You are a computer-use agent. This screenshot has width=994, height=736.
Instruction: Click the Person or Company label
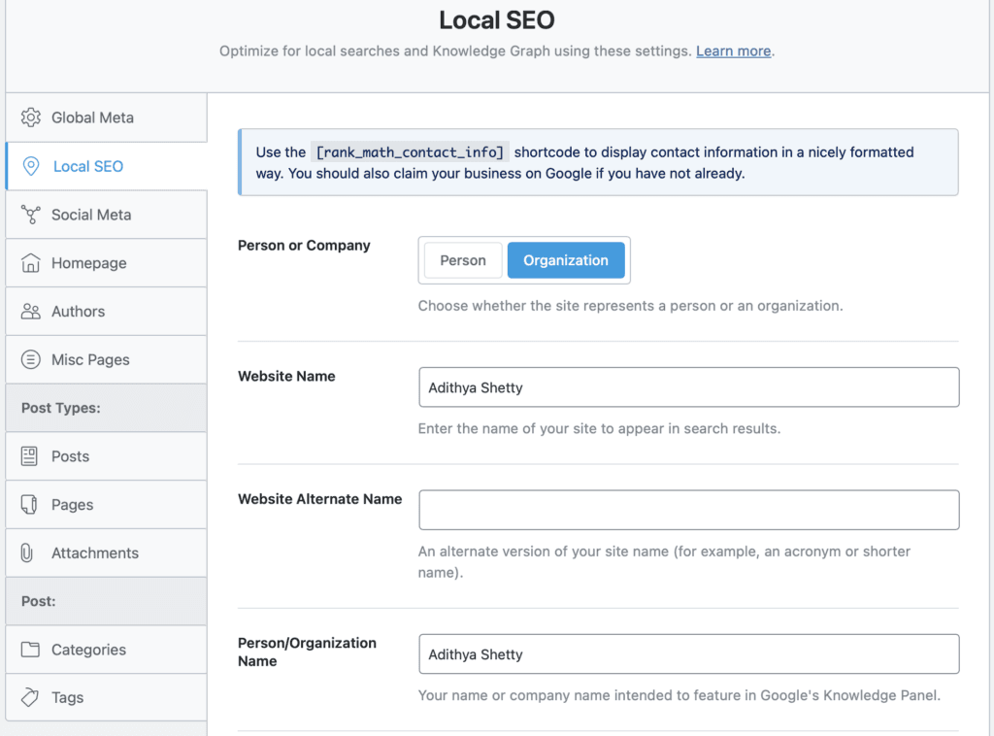[304, 246]
